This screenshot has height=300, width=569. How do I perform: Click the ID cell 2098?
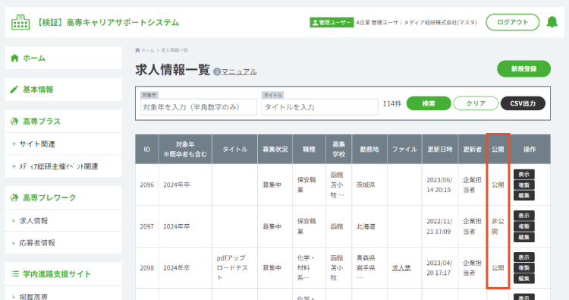point(147,268)
